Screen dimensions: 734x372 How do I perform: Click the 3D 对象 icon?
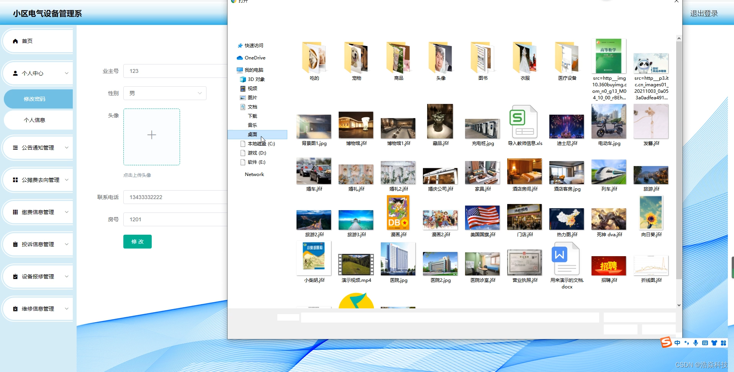[x=243, y=79]
